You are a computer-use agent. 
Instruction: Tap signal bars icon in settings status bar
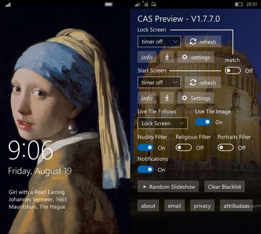tap(138, 4)
